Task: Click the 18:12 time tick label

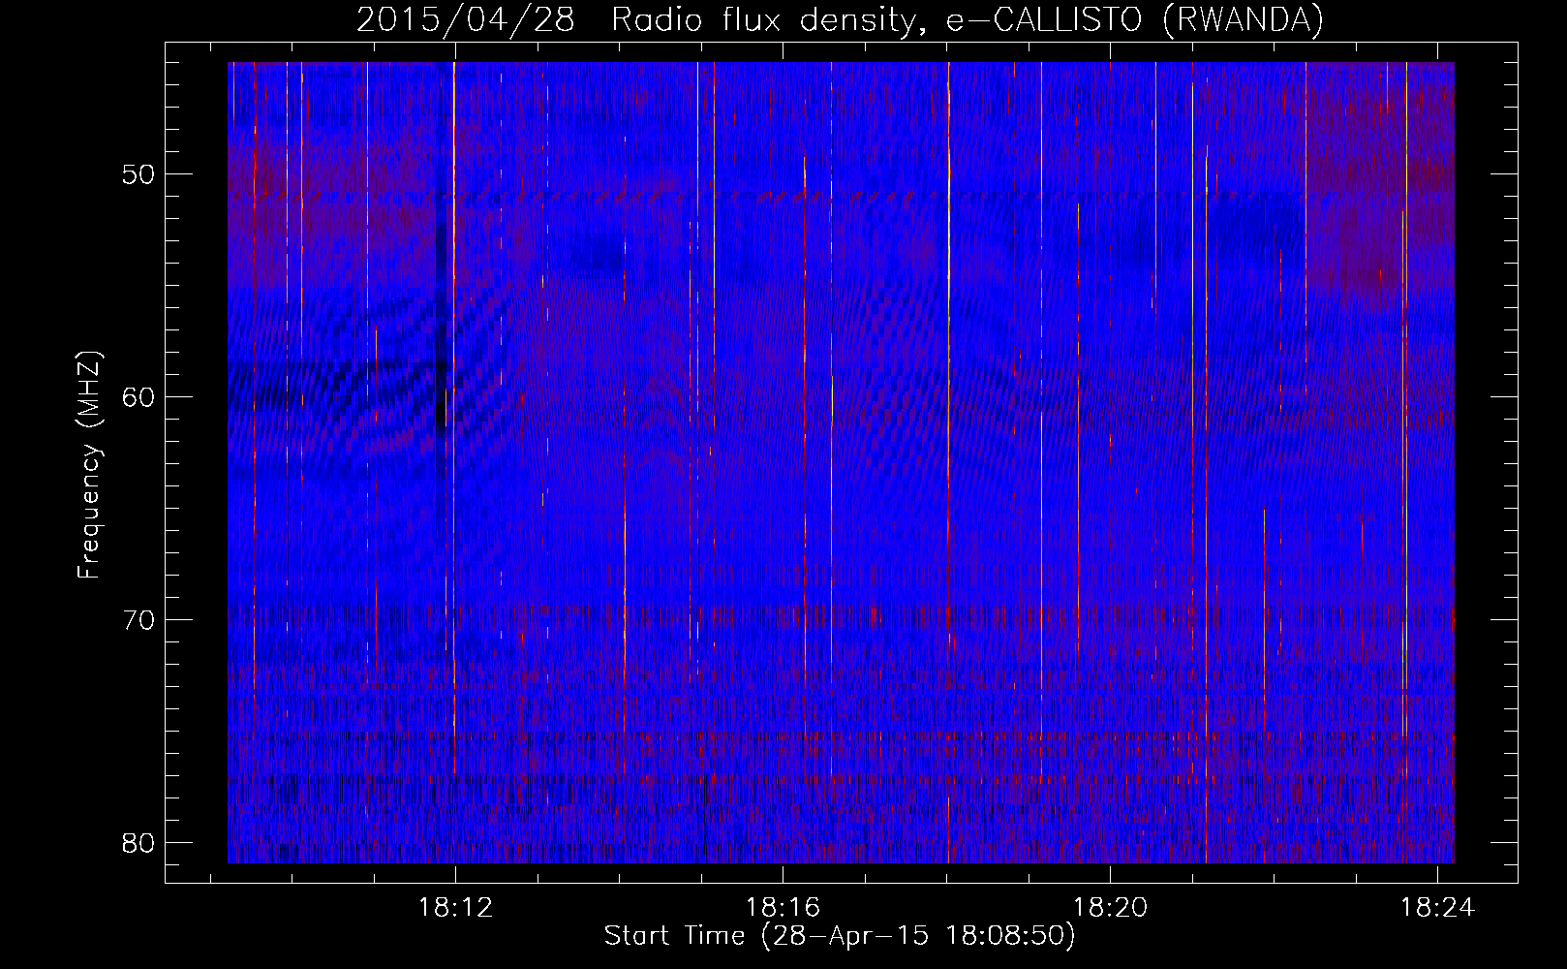Action: pyautogui.click(x=455, y=907)
